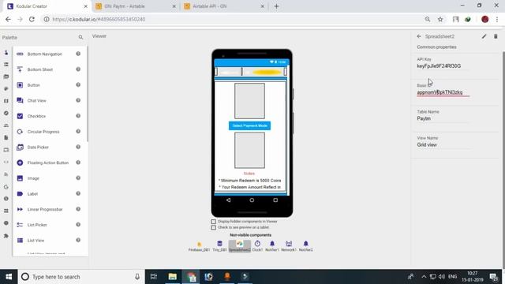Open File Explorer from taskbar
The width and height of the screenshot is (505, 284).
(172, 277)
